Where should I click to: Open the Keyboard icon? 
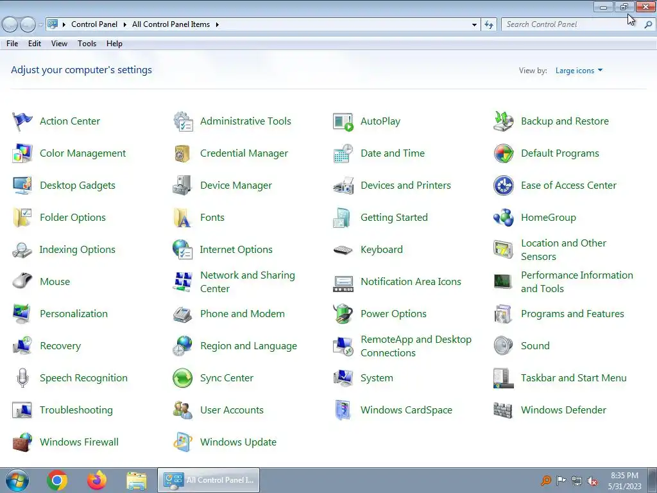343,250
